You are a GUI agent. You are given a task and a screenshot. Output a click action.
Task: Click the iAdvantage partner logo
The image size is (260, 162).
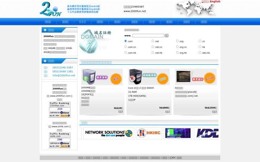[x=178, y=133]
